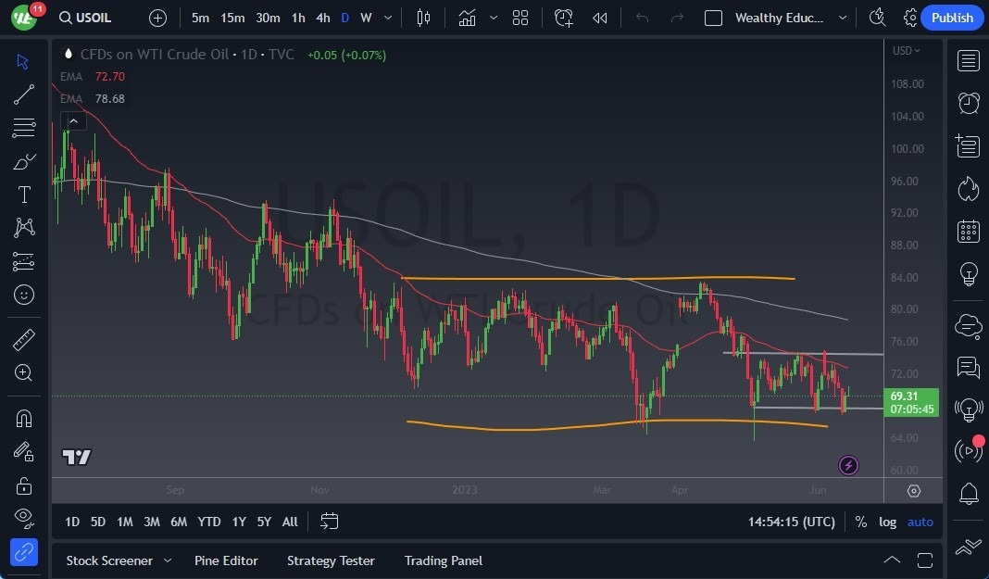Select the ruler measure tool
The image size is (989, 579).
23,340
